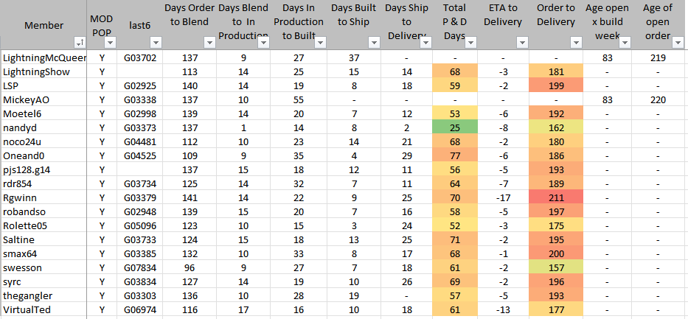Screen dimensions: 688x319
Task: Open Age of open order filter dropdown
Action: 679,43
